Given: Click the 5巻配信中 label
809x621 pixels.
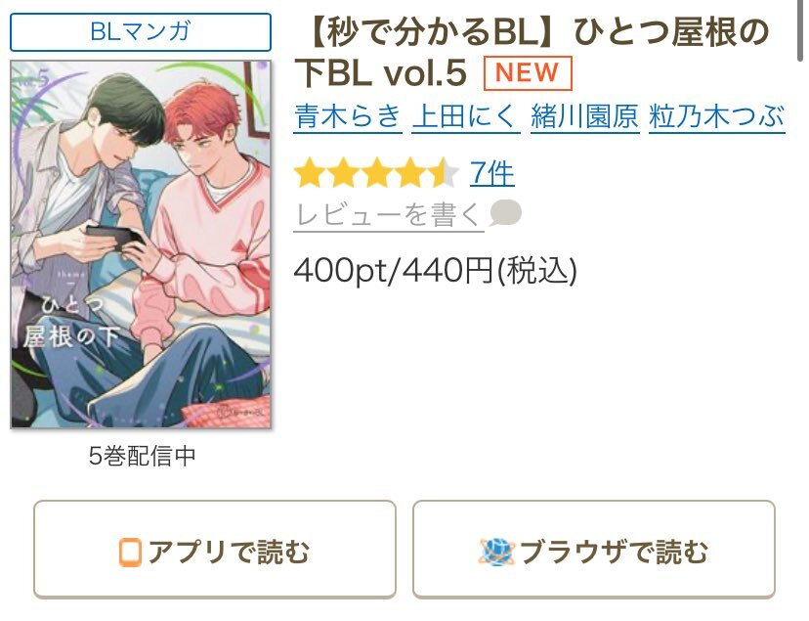Looking at the screenshot, I should pos(142,456).
